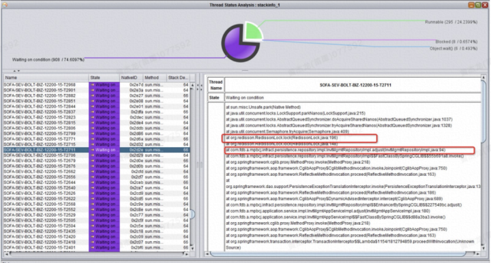Click the green Runnable pie slice
Image resolution: width=491 pixels, height=263 pixels.
253,31
